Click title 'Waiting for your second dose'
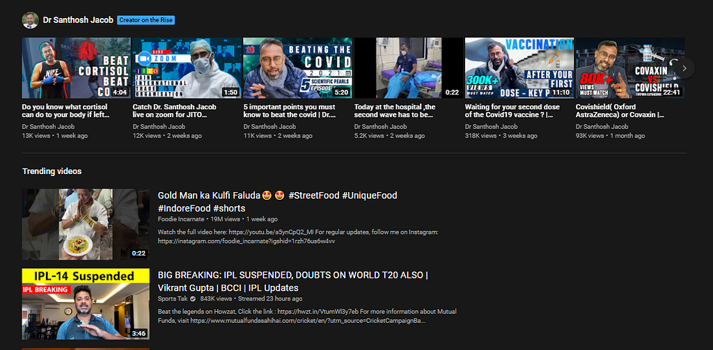Image resolution: width=713 pixels, height=350 pixels. (x=512, y=111)
